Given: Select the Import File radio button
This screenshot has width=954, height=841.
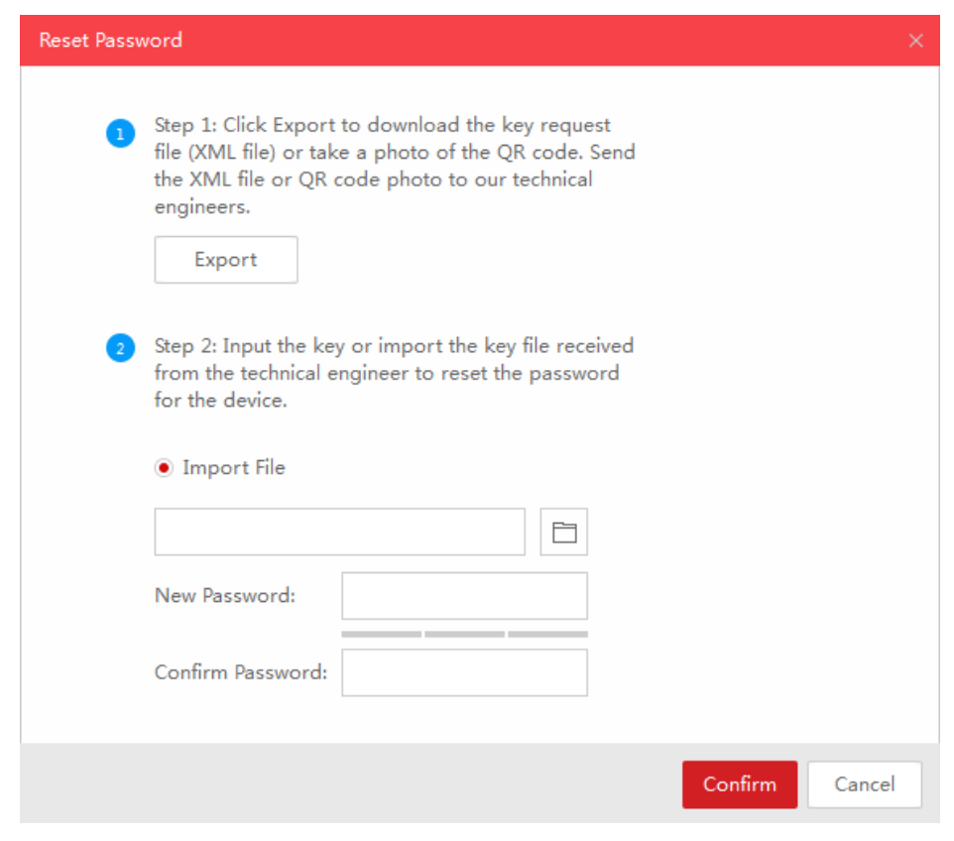Looking at the screenshot, I should click(163, 467).
